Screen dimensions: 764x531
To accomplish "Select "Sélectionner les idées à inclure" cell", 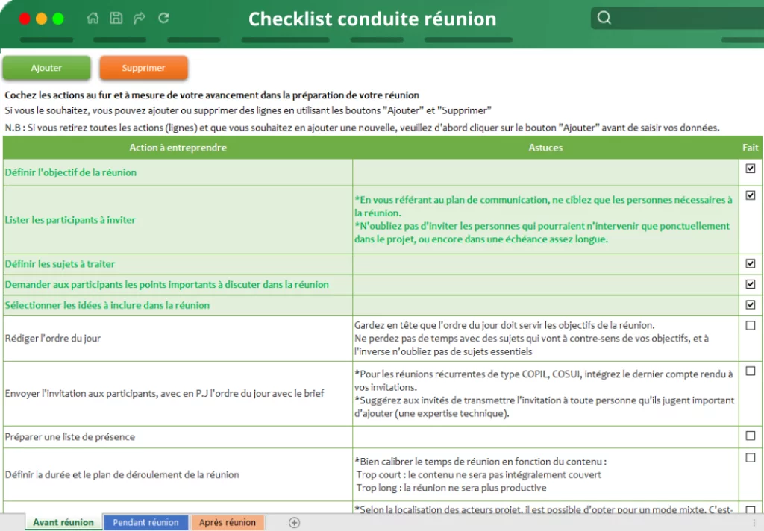I will pyautogui.click(x=178, y=306).
